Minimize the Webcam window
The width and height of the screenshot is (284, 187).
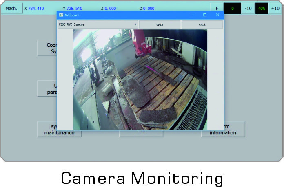192,15
